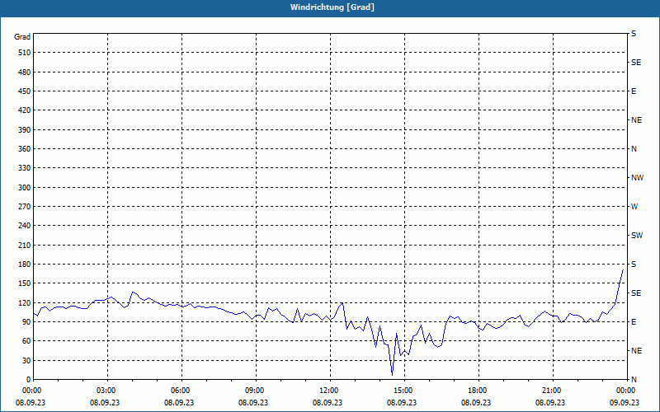Select the 240 left axis value
660x412 pixels.
pos(25,226)
